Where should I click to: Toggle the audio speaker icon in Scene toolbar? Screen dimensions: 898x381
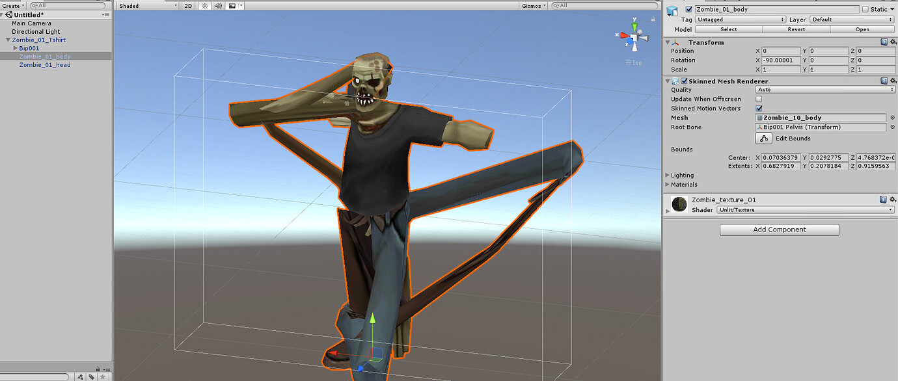pyautogui.click(x=217, y=5)
